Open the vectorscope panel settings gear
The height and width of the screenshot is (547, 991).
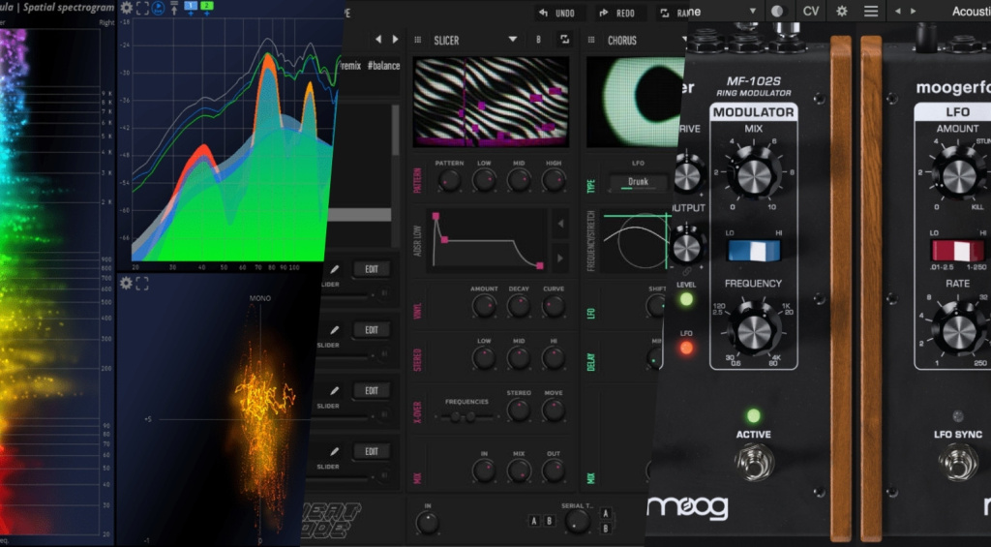[126, 283]
